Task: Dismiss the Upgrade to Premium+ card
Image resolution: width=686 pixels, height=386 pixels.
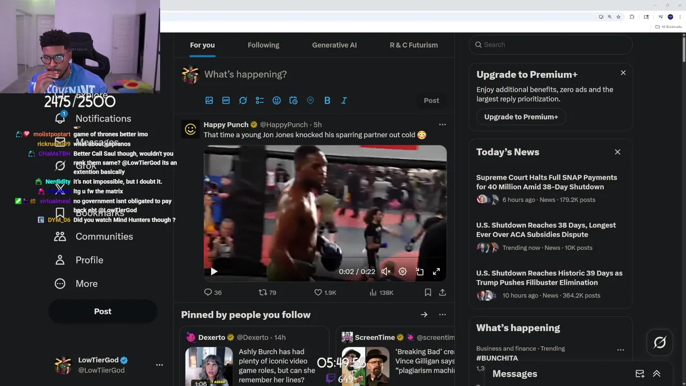Action: point(623,72)
